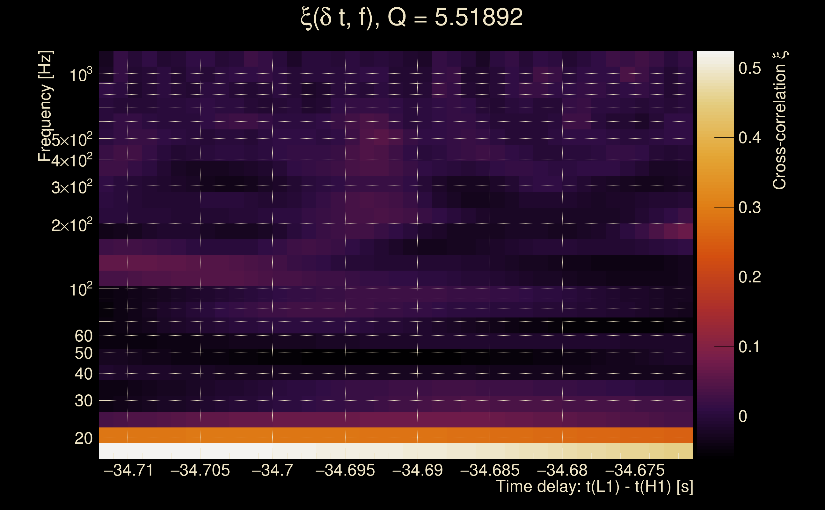Click the magenta band just above 20 Hz
Screen dimensions: 825x510
click(395, 420)
